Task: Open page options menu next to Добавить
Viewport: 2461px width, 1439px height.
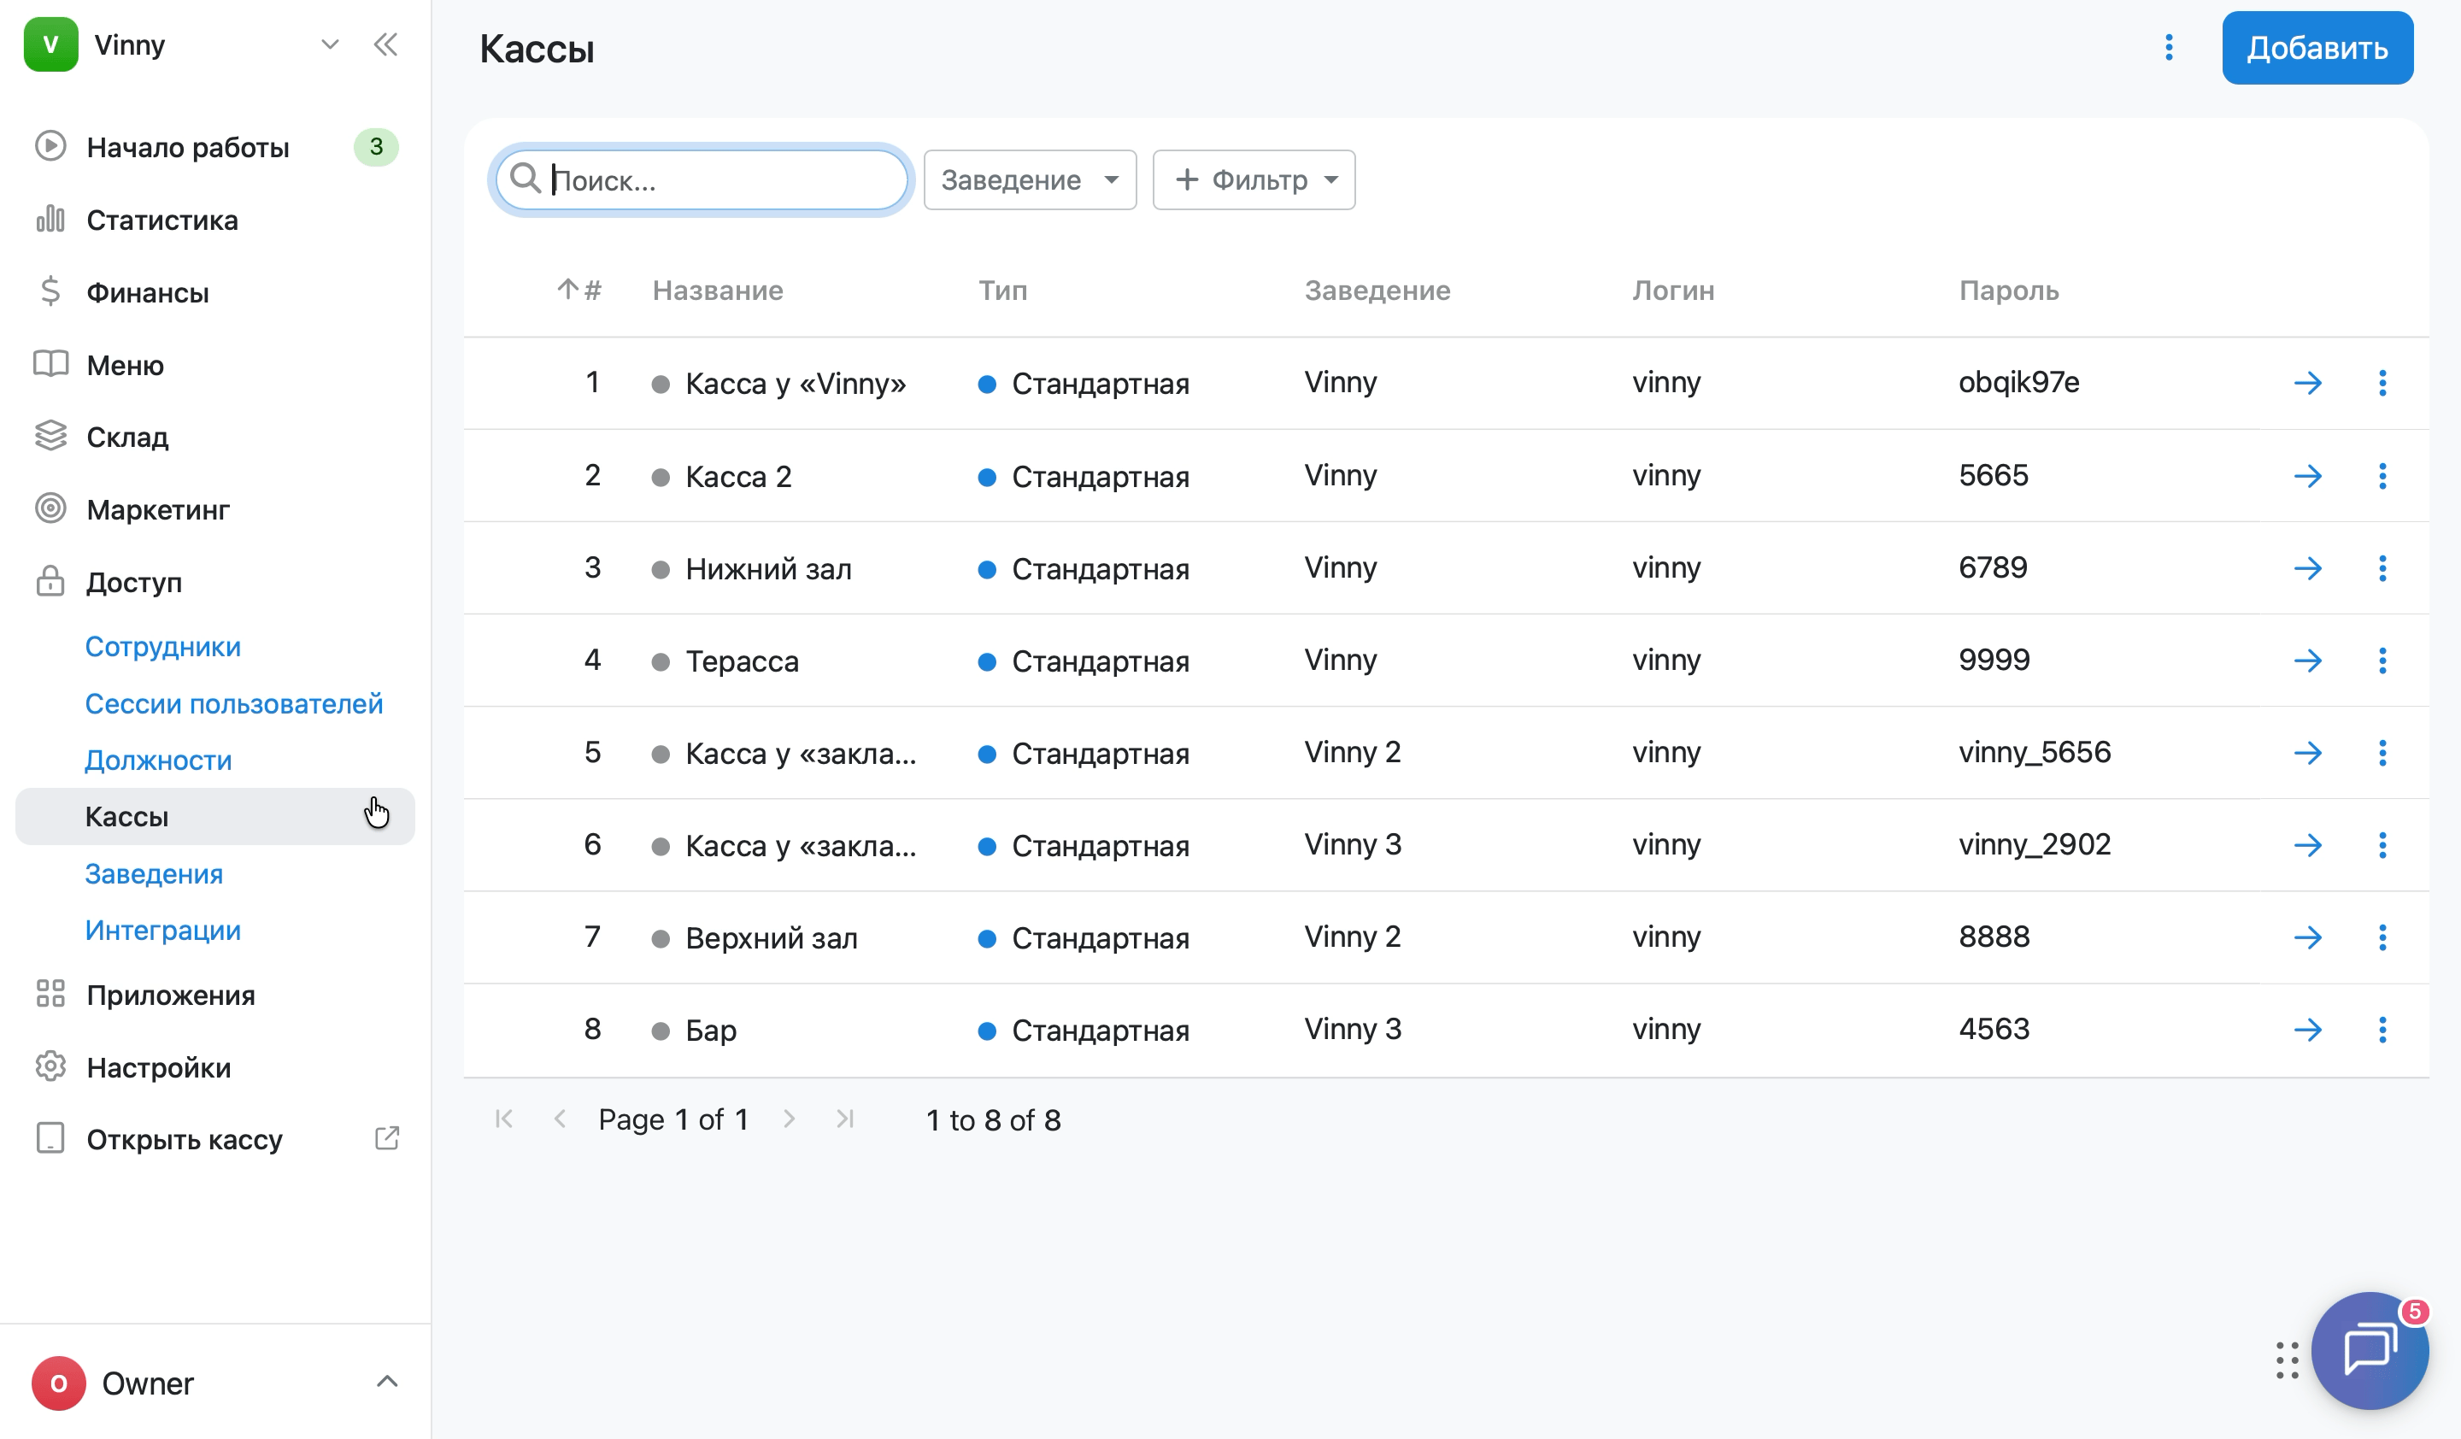Action: pos(2169,48)
